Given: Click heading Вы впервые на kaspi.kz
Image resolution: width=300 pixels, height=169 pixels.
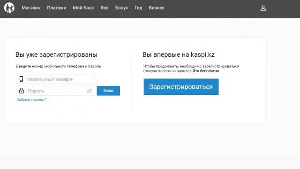Looking at the screenshot, I should point(179,54).
